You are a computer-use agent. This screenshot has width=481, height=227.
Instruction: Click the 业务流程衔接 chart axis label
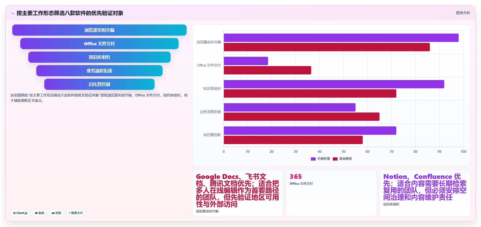[x=210, y=112]
